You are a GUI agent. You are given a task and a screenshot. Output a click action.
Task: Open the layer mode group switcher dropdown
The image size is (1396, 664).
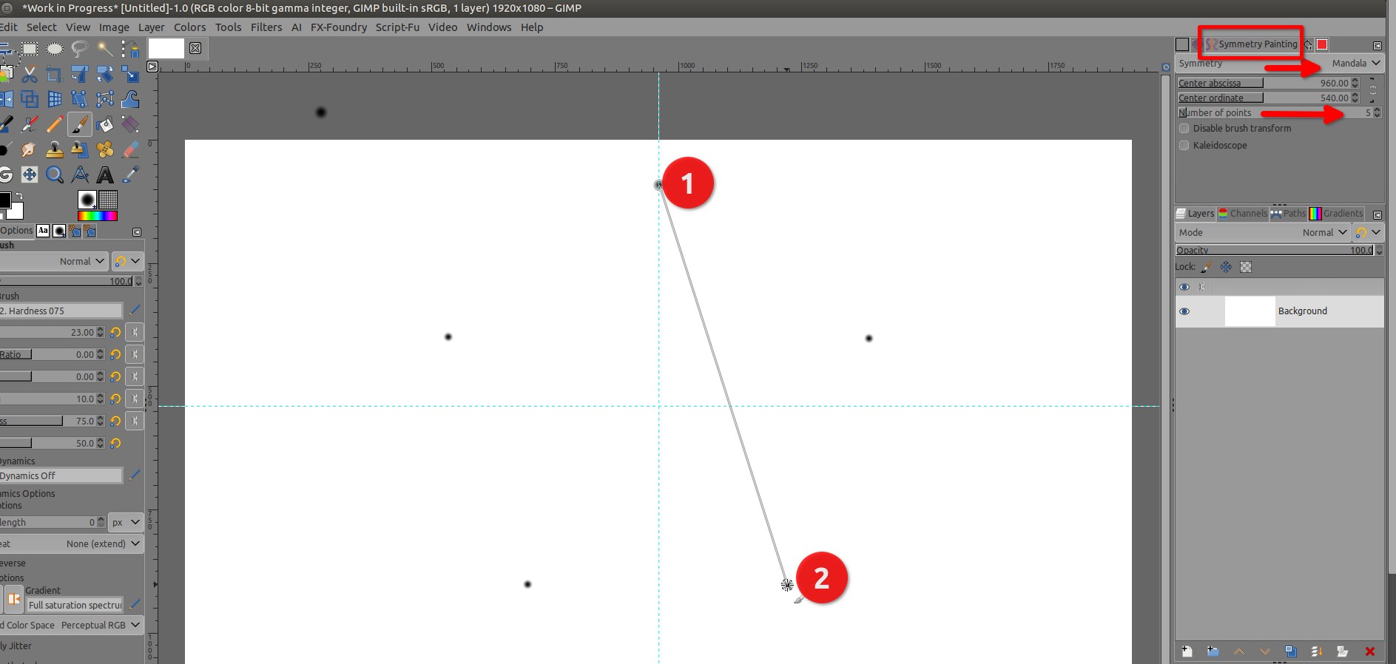pos(1368,232)
